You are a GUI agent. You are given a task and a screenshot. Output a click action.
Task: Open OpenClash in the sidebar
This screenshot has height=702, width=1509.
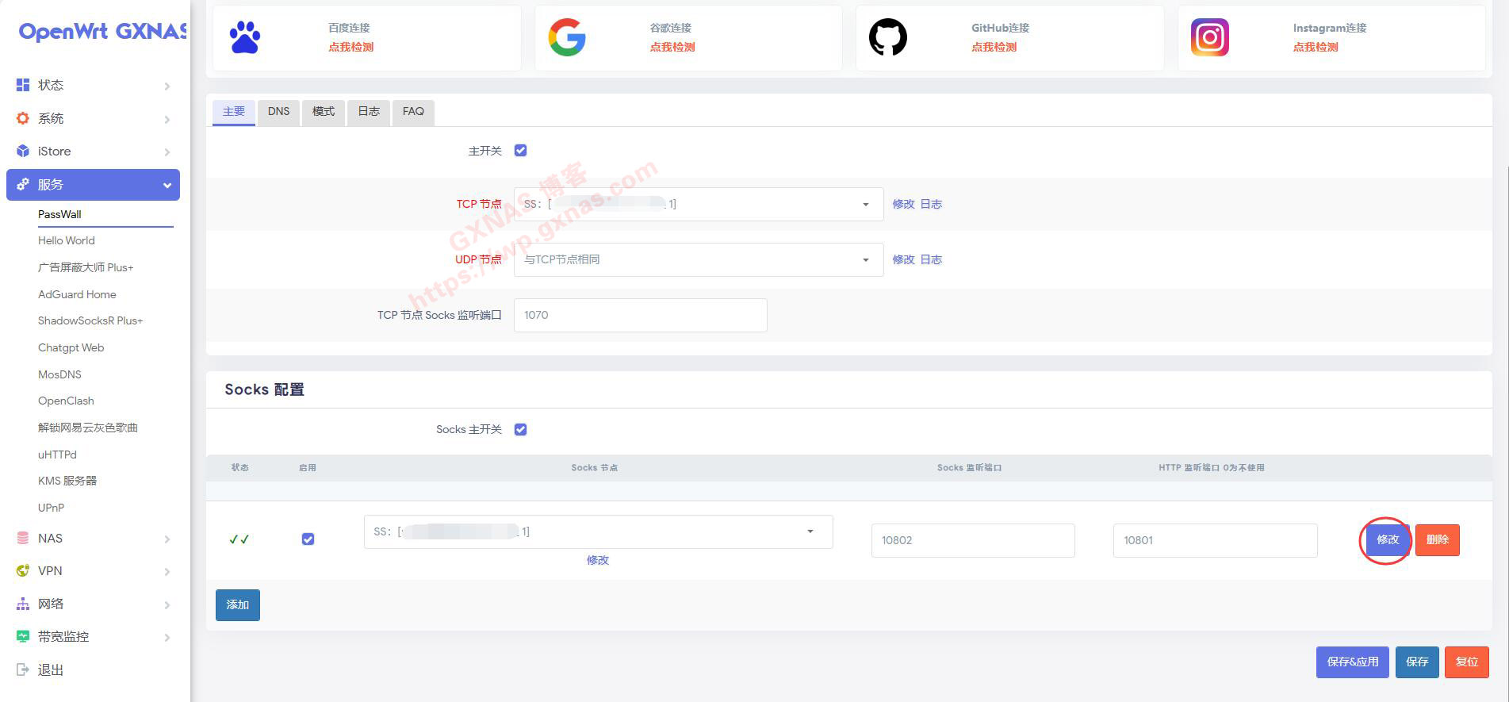tap(66, 401)
